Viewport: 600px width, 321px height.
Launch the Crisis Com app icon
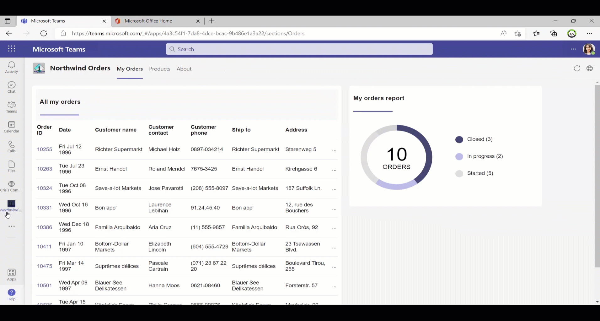coord(11,186)
